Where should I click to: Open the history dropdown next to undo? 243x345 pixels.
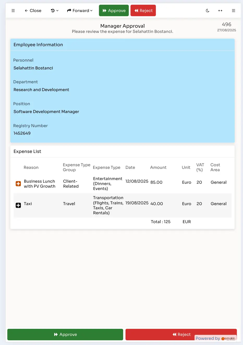pos(57,11)
